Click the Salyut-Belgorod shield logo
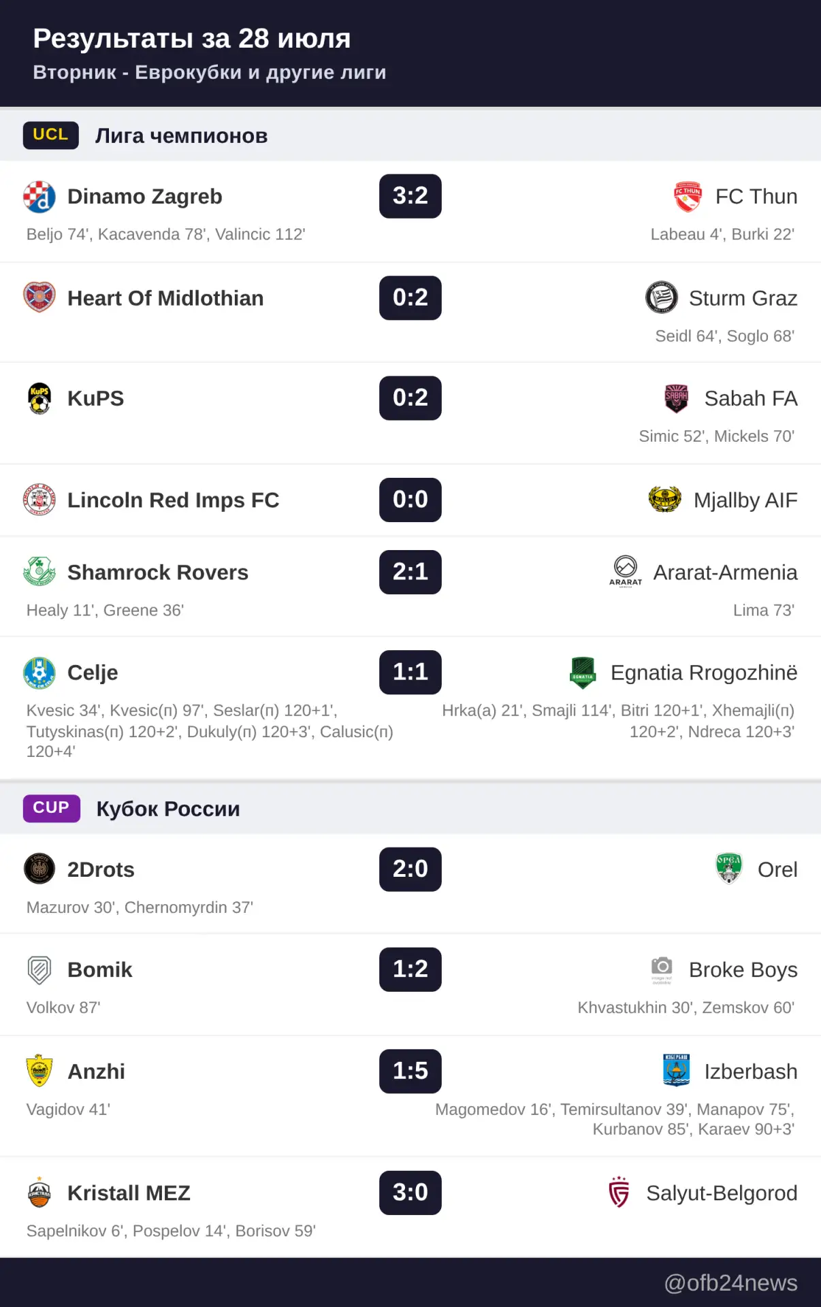 click(619, 1193)
